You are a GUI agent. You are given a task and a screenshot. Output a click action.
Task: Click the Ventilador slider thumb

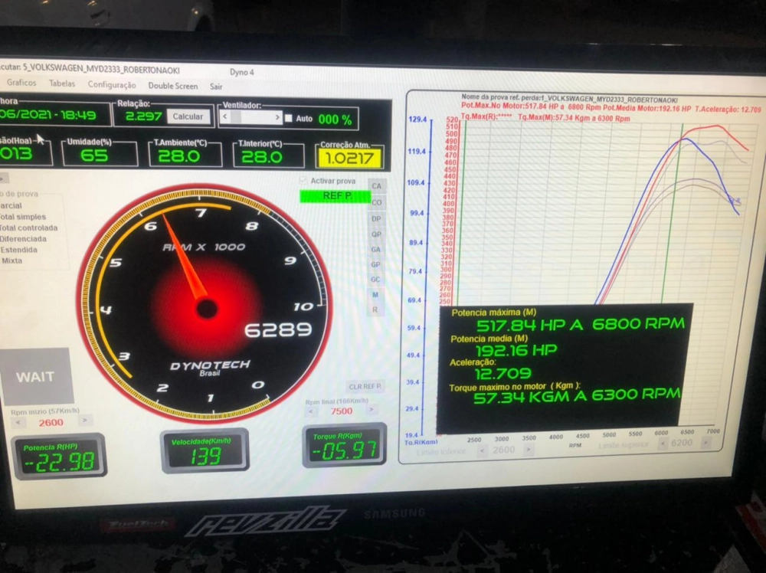click(236, 116)
